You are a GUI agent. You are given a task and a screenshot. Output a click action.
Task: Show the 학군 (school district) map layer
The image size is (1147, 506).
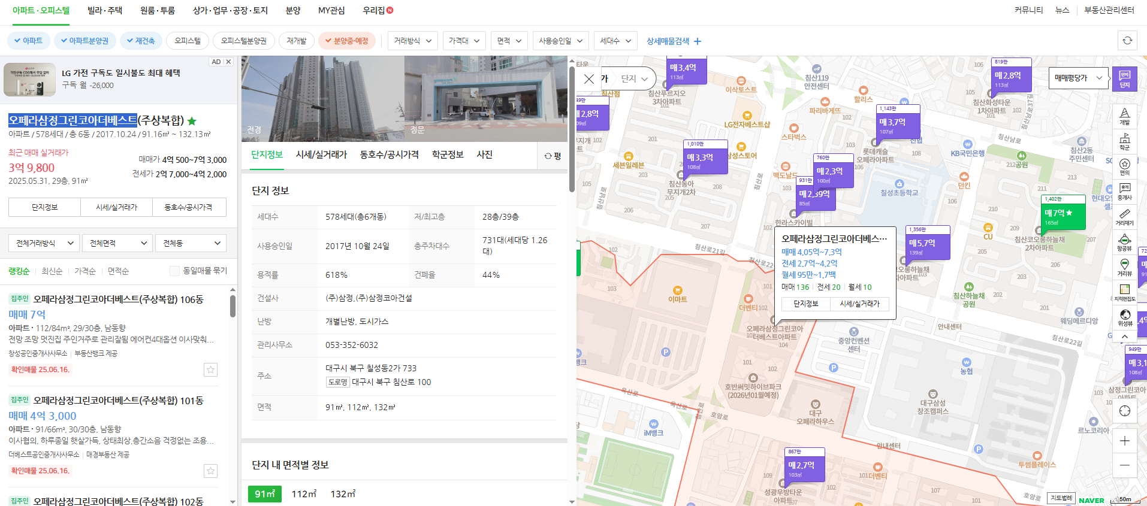pyautogui.click(x=1124, y=141)
